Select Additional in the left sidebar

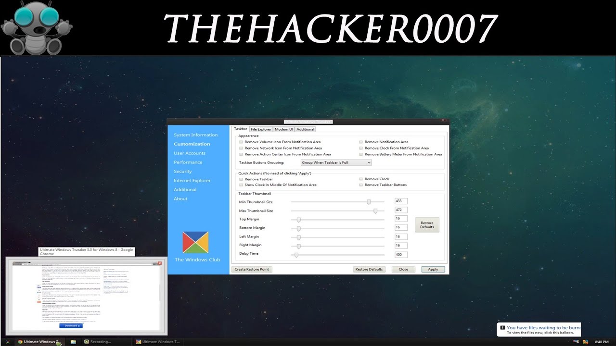[x=185, y=190]
